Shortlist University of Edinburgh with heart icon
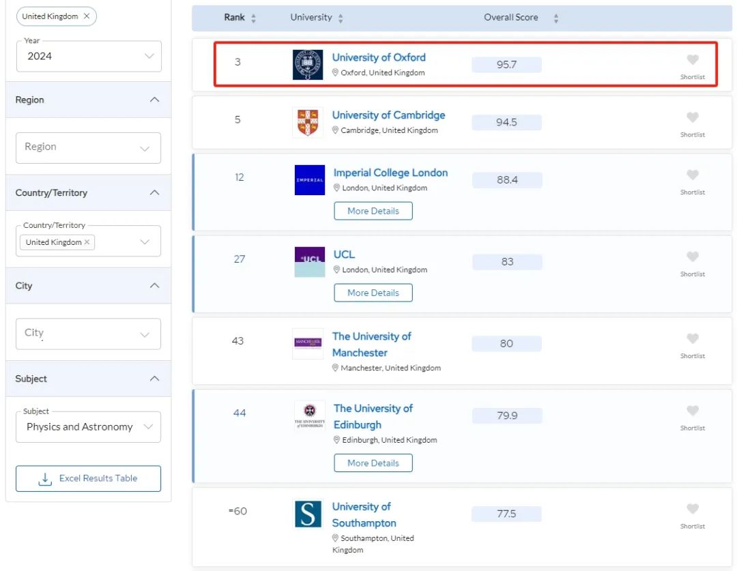Image resolution: width=737 pixels, height=571 pixels. (693, 410)
